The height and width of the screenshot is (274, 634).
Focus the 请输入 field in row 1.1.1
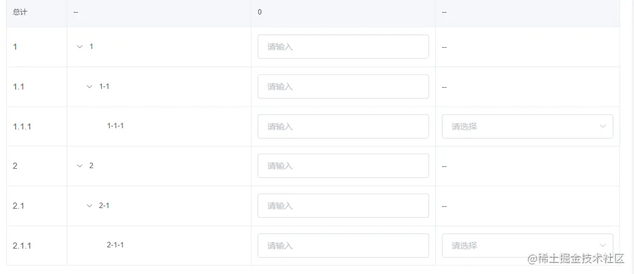pyautogui.click(x=343, y=126)
